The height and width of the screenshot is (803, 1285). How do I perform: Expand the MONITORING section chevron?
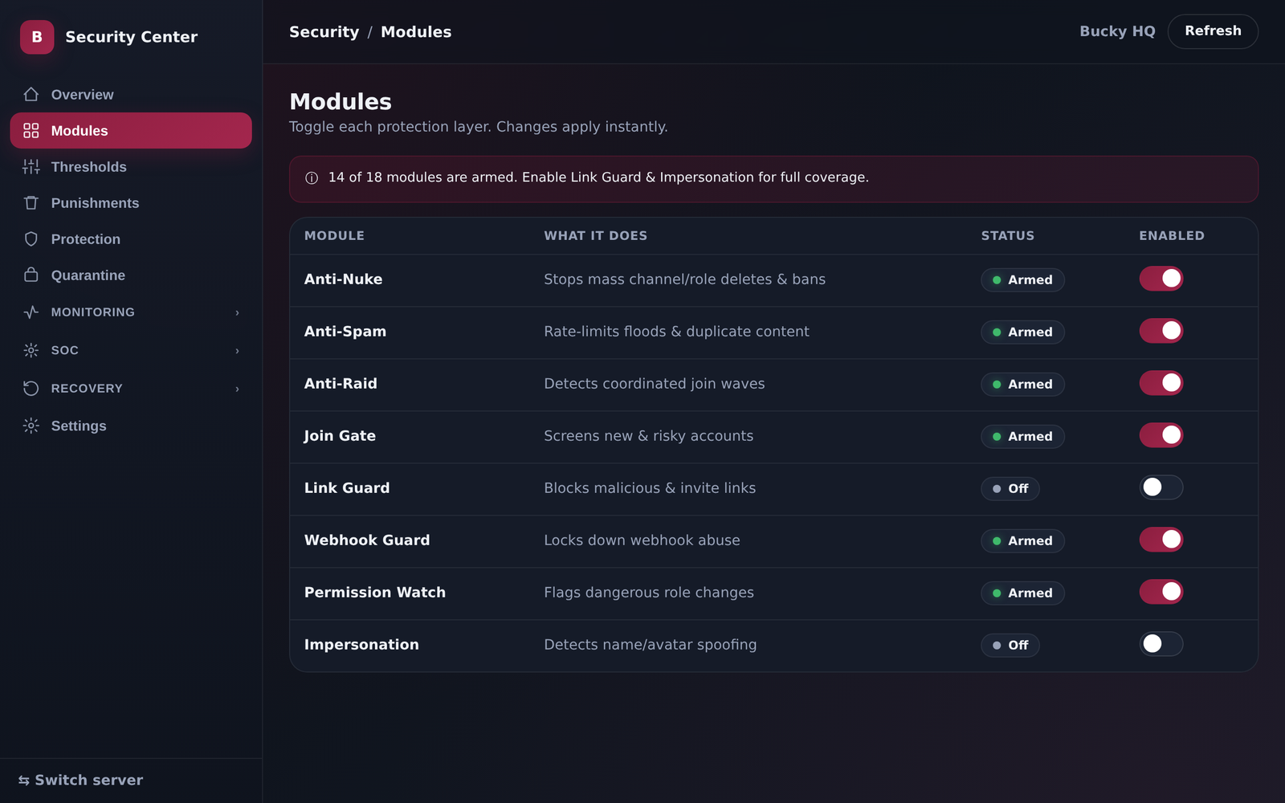pos(237,312)
